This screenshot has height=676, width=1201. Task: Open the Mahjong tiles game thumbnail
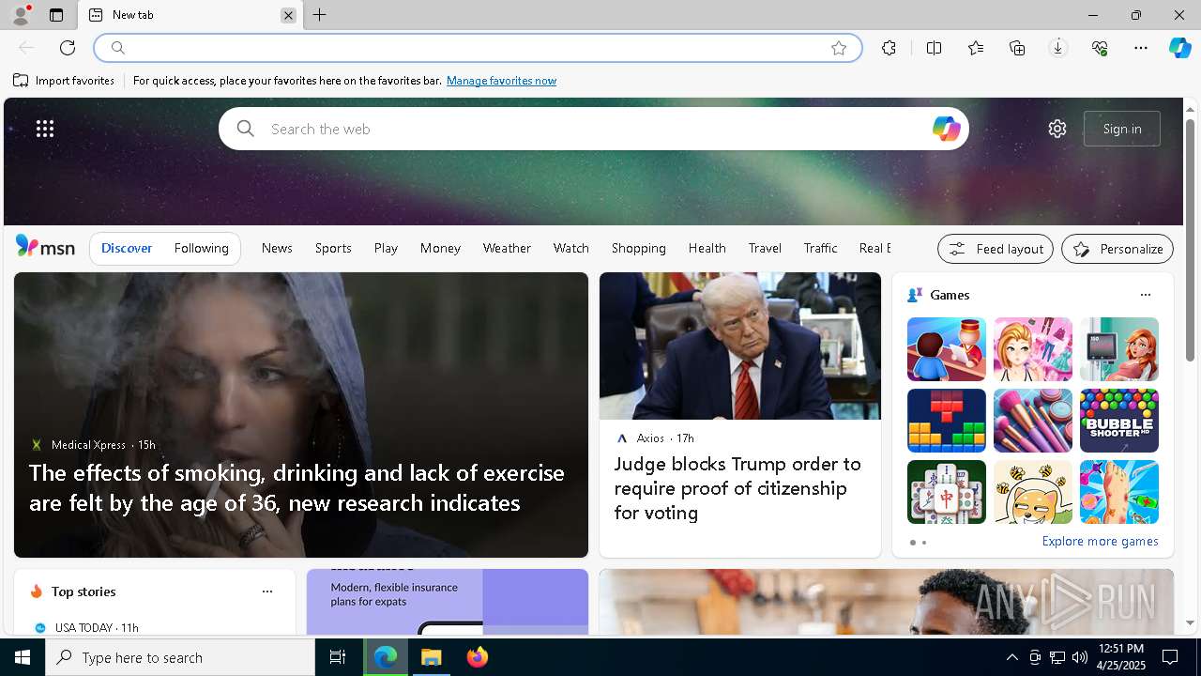click(946, 492)
